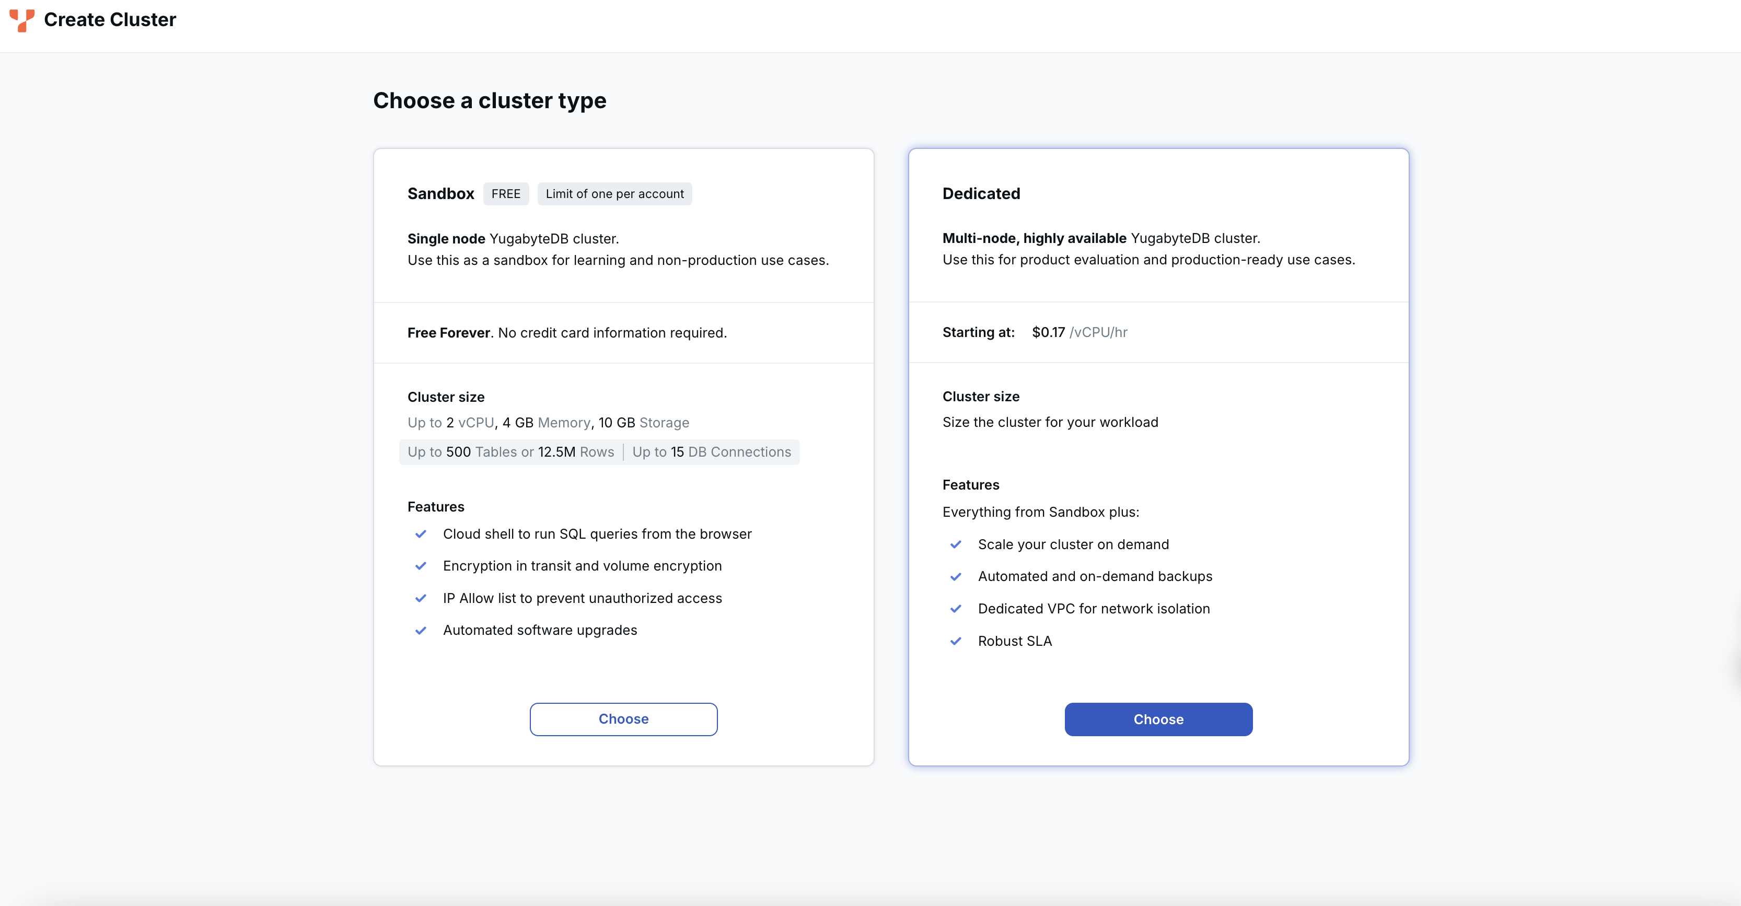Click the checkmark beside Encryption in transit
The image size is (1741, 906).
coord(421,566)
